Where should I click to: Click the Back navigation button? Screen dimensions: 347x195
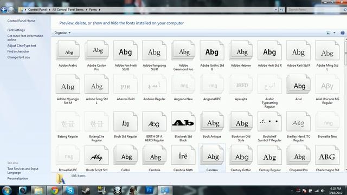pos(4,10)
